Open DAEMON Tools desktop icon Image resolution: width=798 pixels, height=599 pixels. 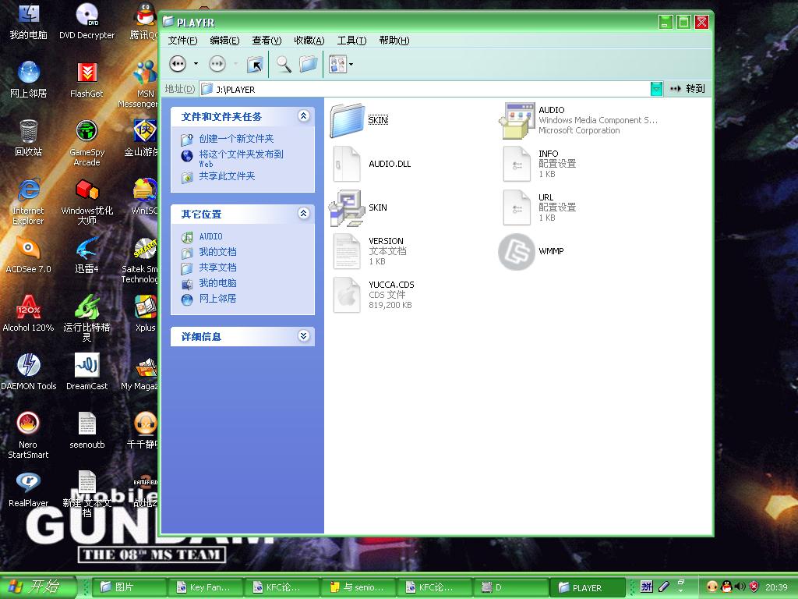29,372
